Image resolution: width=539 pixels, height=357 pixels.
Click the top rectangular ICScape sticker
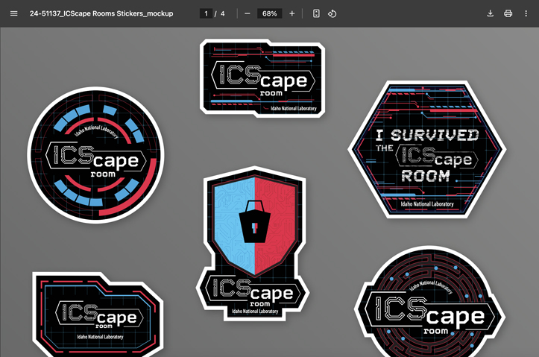(x=262, y=78)
